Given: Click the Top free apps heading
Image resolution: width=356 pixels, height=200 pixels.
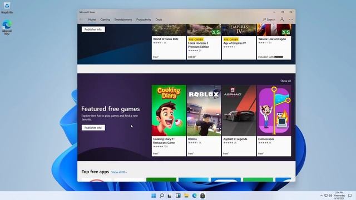Looking at the screenshot, I should (x=95, y=172).
